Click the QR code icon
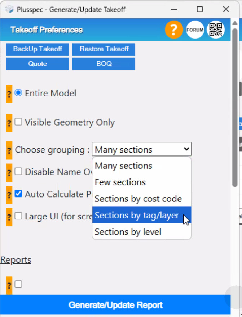Screen dimensions: 242x317 point(216,30)
